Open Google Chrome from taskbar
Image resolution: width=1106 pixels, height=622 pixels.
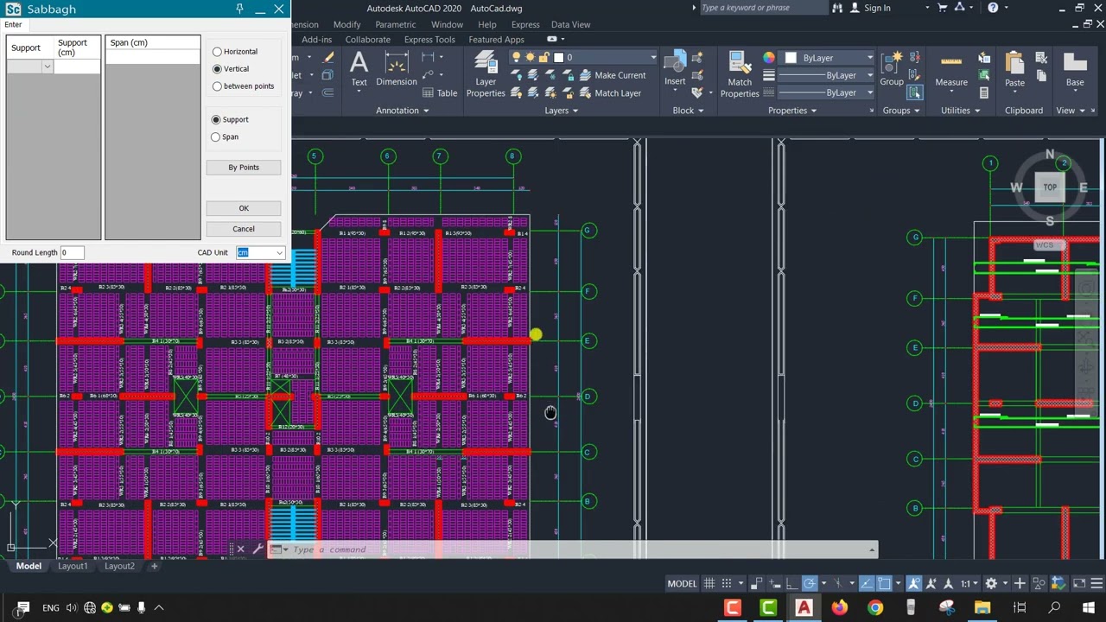875,607
